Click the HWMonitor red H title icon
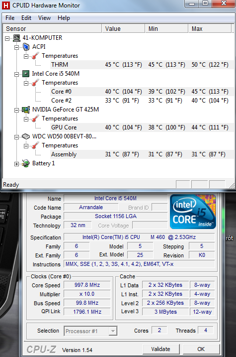 (5, 5)
